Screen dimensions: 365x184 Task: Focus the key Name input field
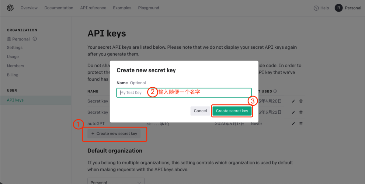click(x=184, y=92)
